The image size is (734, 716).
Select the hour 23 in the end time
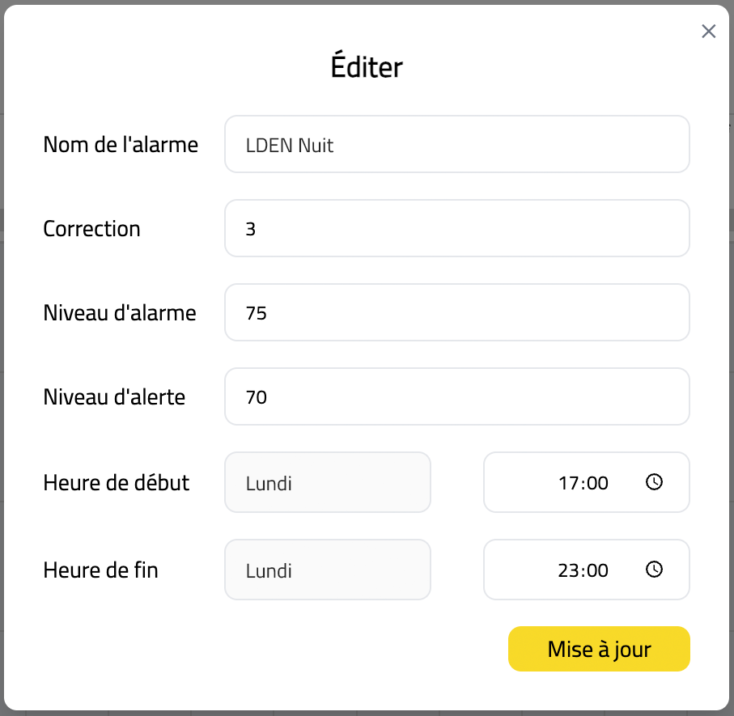click(568, 570)
